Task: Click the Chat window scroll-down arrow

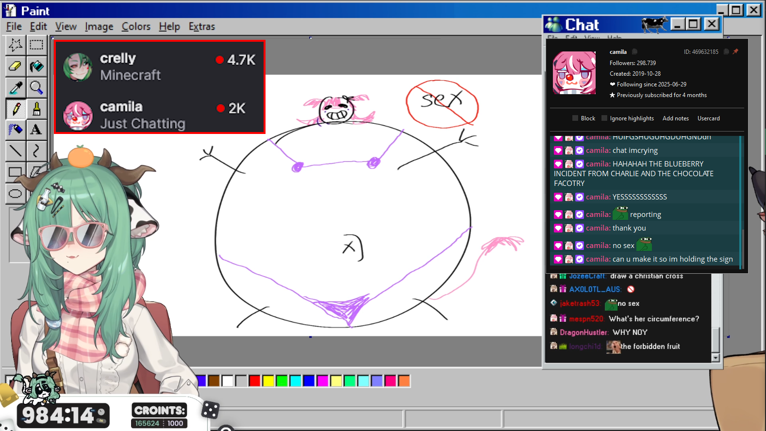Action: point(715,358)
